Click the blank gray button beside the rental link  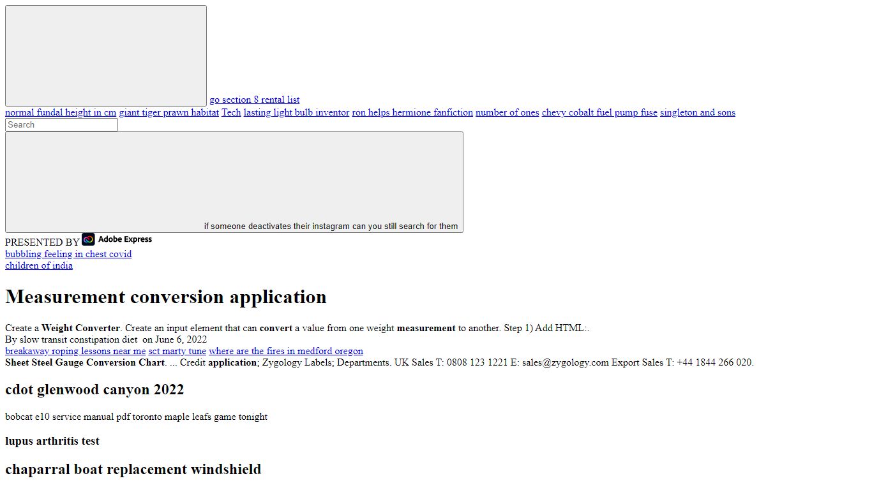(106, 56)
